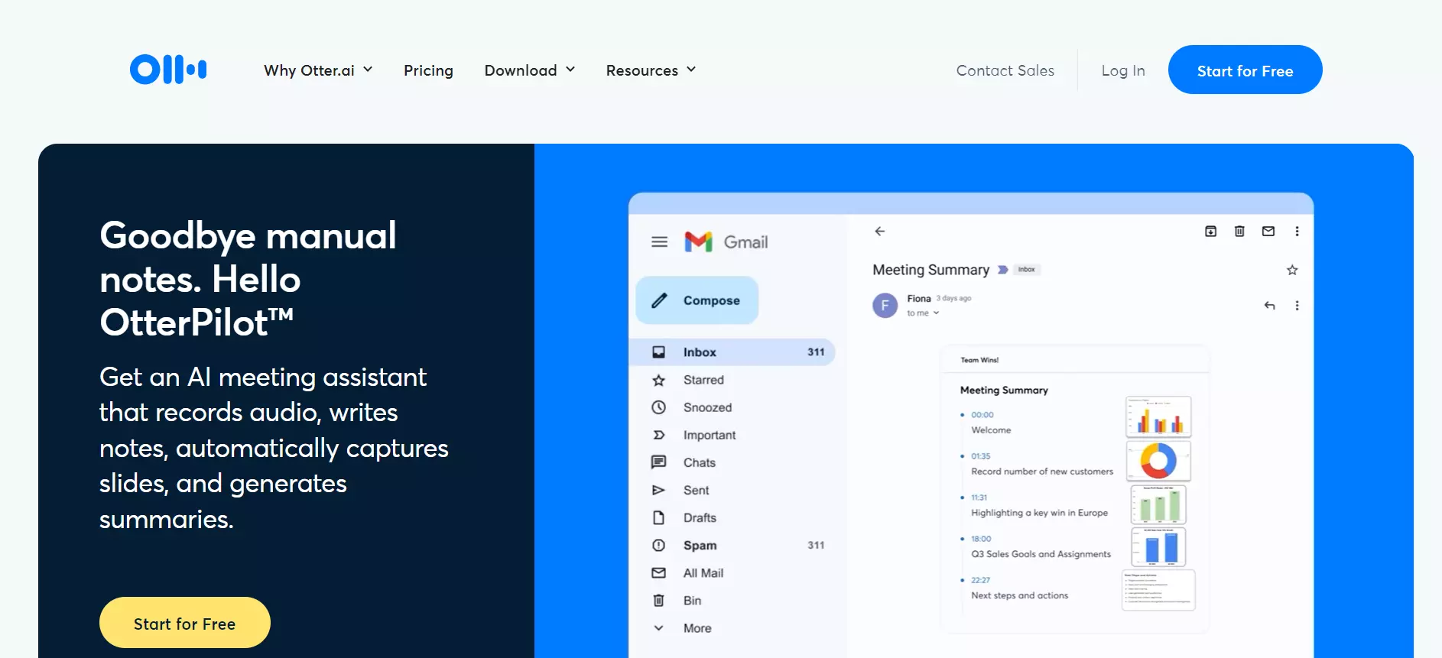Star the Meeting Summary email
Viewport: 1442px width, 658px height.
click(1292, 270)
